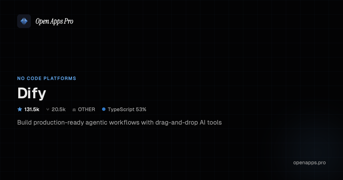343x180 pixels.
Task: Click the word "Pro" in the brand name
Action: tap(69, 21)
